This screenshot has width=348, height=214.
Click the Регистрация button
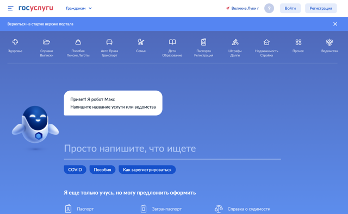[321, 9]
